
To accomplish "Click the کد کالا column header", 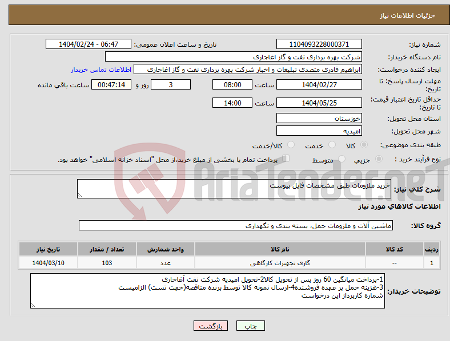I will point(395,249).
